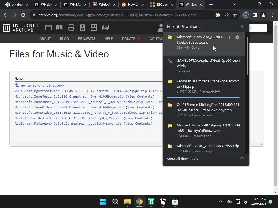
Task: Click the CutTheRope download progress bar
Action: pyautogui.click(x=203, y=97)
